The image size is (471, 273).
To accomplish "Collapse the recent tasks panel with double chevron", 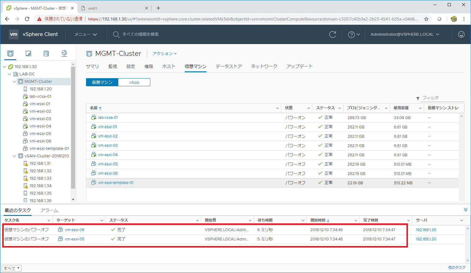I will (x=465, y=210).
